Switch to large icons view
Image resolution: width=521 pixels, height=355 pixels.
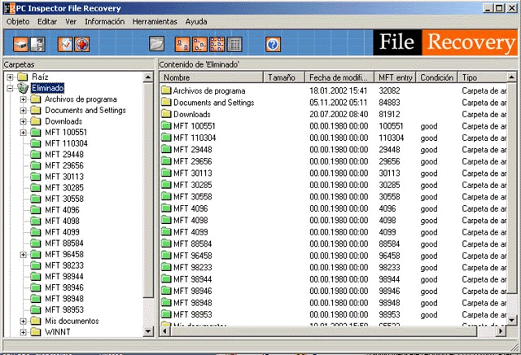coord(182,44)
